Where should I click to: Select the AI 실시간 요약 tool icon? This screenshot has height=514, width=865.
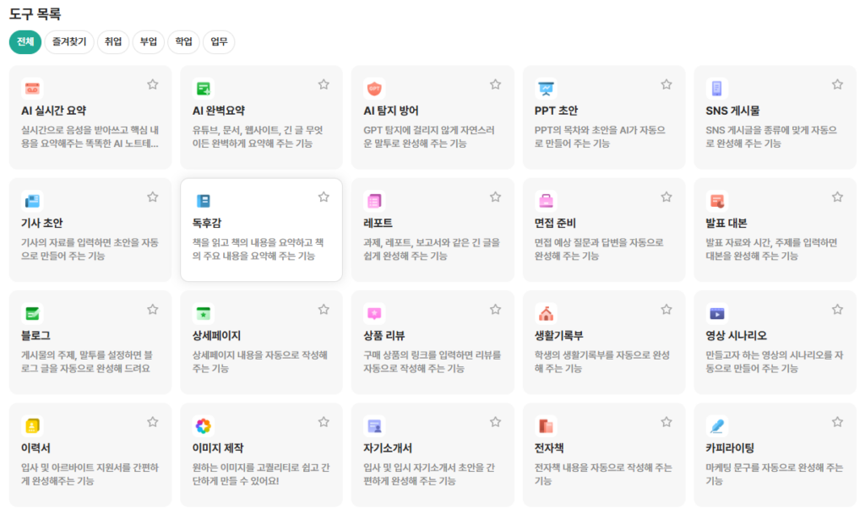(31, 88)
